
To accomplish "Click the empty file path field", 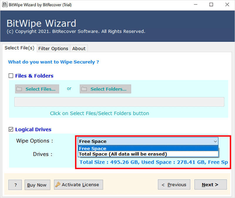I will pos(119,102).
